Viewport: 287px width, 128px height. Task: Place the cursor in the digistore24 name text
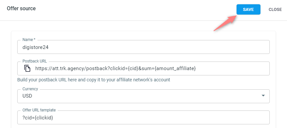pos(36,47)
